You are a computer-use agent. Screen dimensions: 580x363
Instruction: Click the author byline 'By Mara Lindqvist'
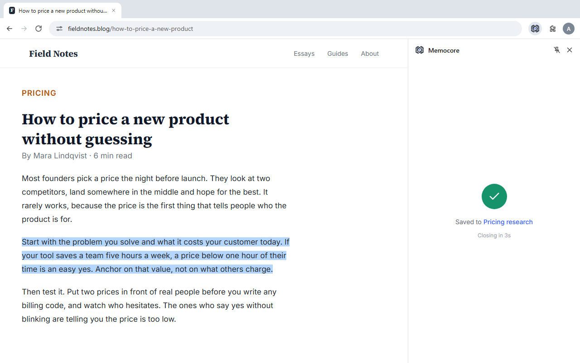click(54, 156)
